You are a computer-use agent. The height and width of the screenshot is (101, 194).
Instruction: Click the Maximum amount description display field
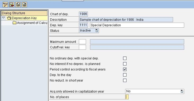point(137,42)
